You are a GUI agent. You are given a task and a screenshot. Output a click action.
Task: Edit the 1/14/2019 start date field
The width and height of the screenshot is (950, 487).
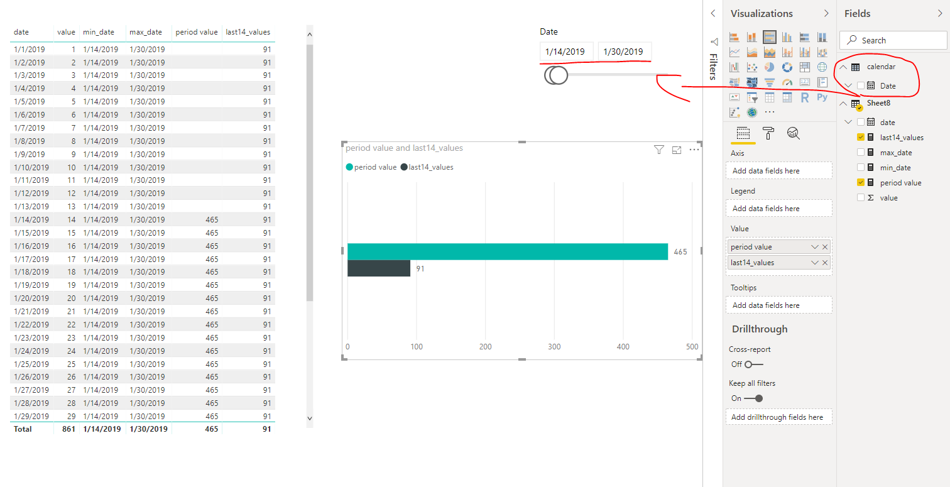[x=566, y=52]
